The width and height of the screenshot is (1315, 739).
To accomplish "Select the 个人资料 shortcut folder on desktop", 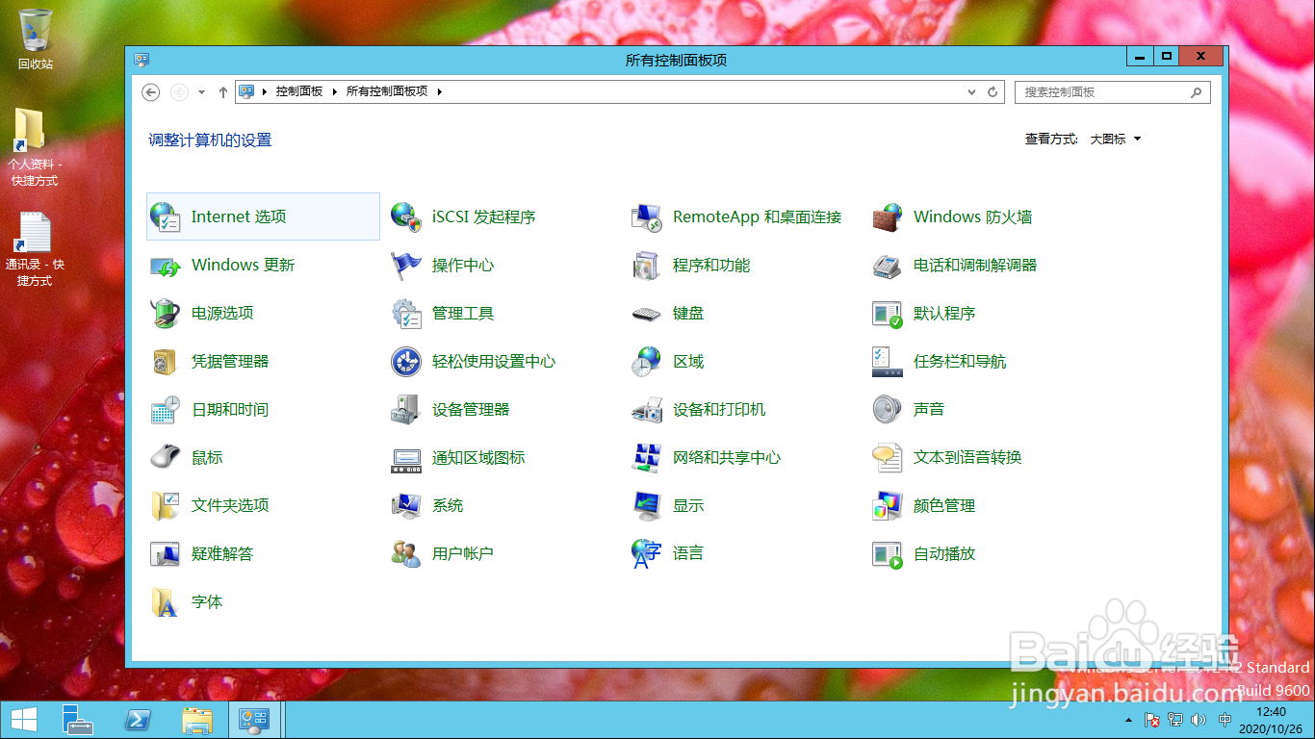I will pyautogui.click(x=34, y=147).
